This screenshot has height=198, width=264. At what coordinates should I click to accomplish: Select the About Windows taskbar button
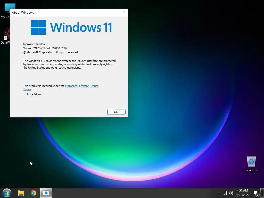click(46, 193)
